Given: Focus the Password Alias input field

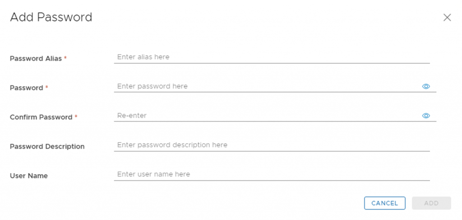Looking at the screenshot, I should coord(272,57).
